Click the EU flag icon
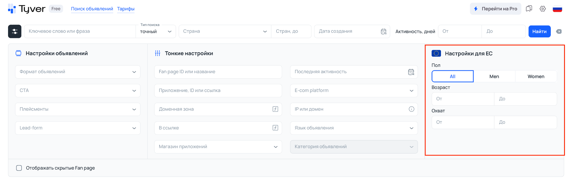 tap(436, 53)
